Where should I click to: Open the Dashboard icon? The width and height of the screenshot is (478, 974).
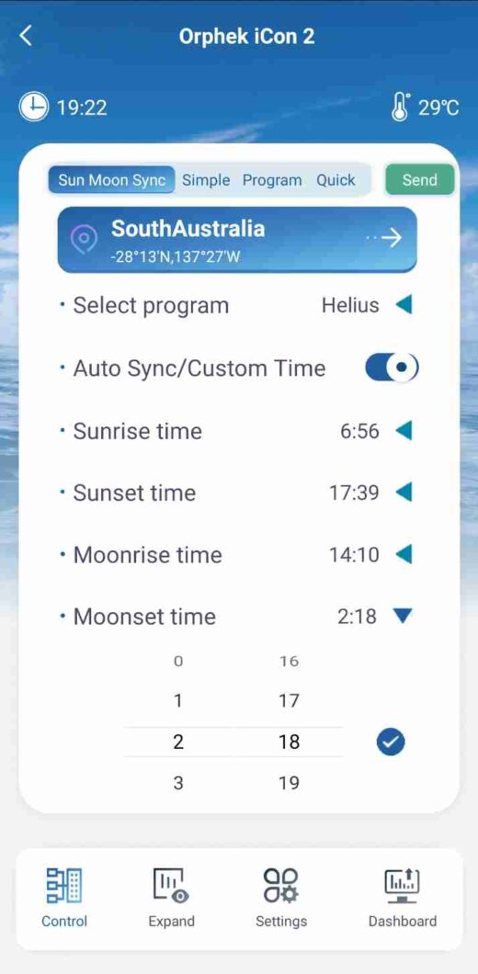pyautogui.click(x=403, y=885)
